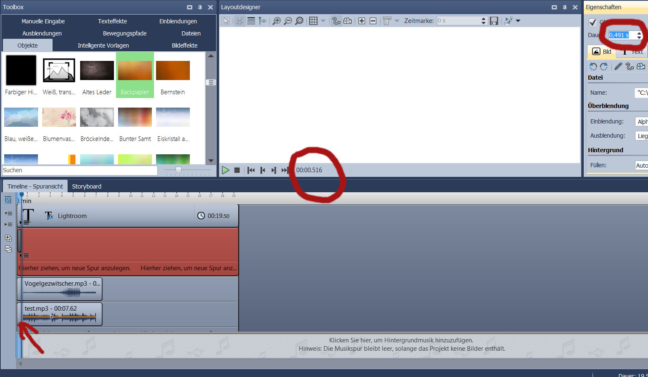Click the camera pan icon in Layoutdesigner toolbar

click(x=348, y=21)
